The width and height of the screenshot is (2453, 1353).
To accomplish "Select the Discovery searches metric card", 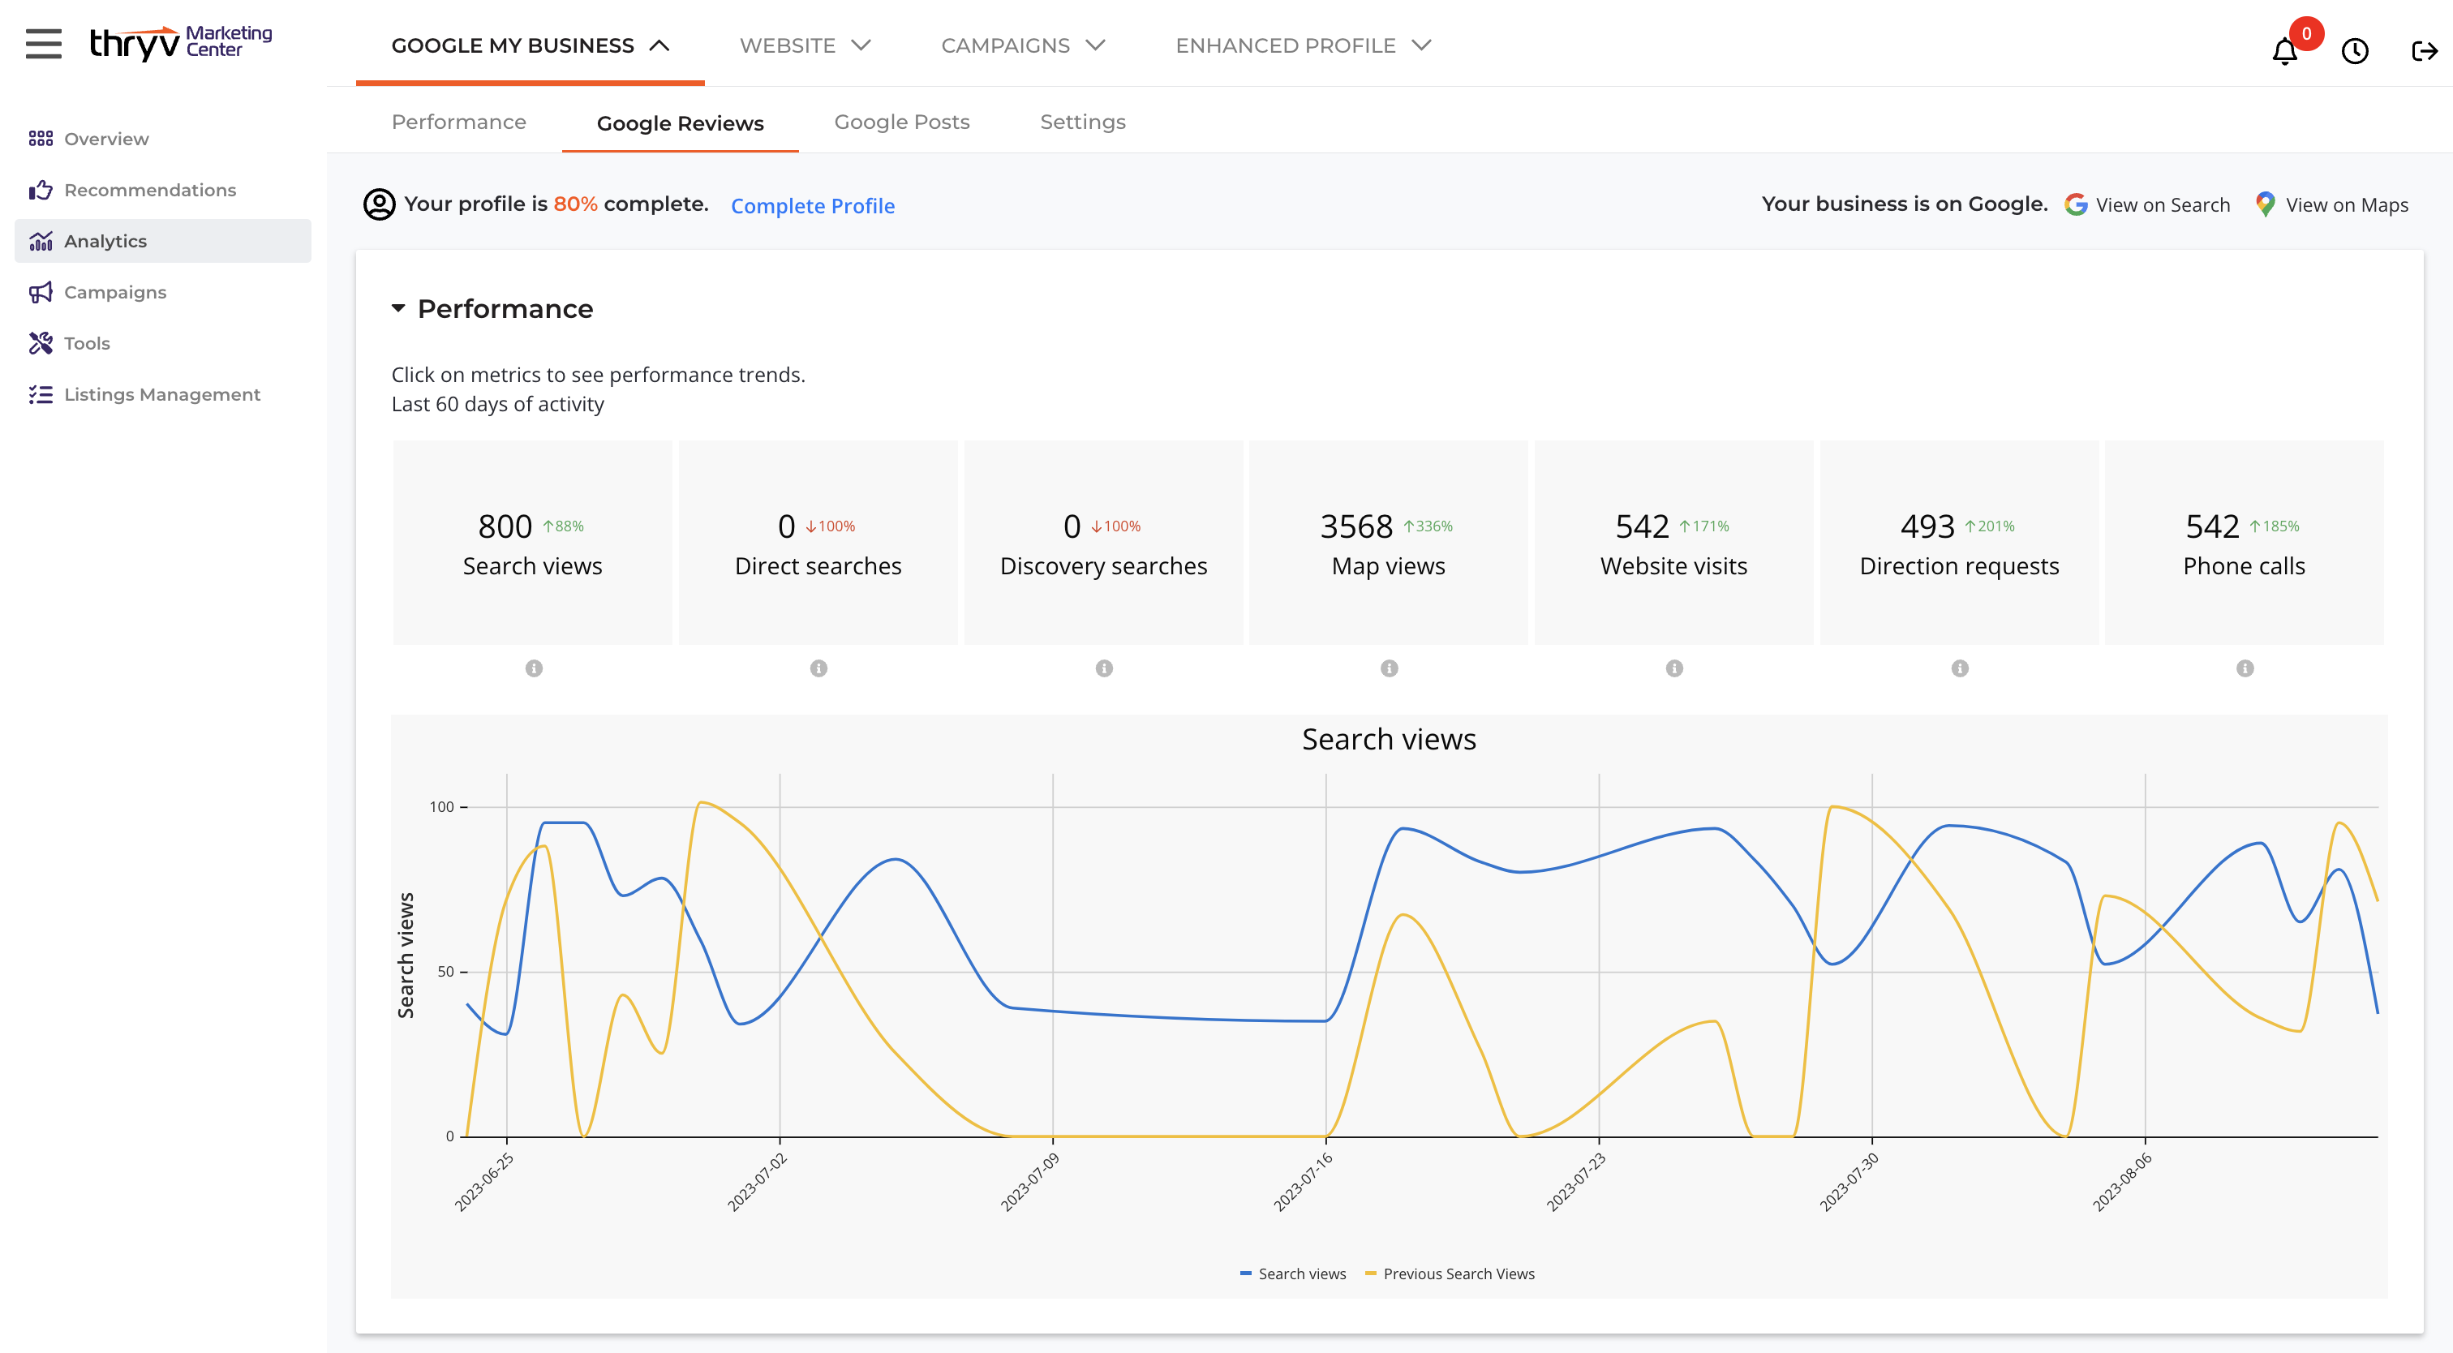I will tap(1104, 543).
